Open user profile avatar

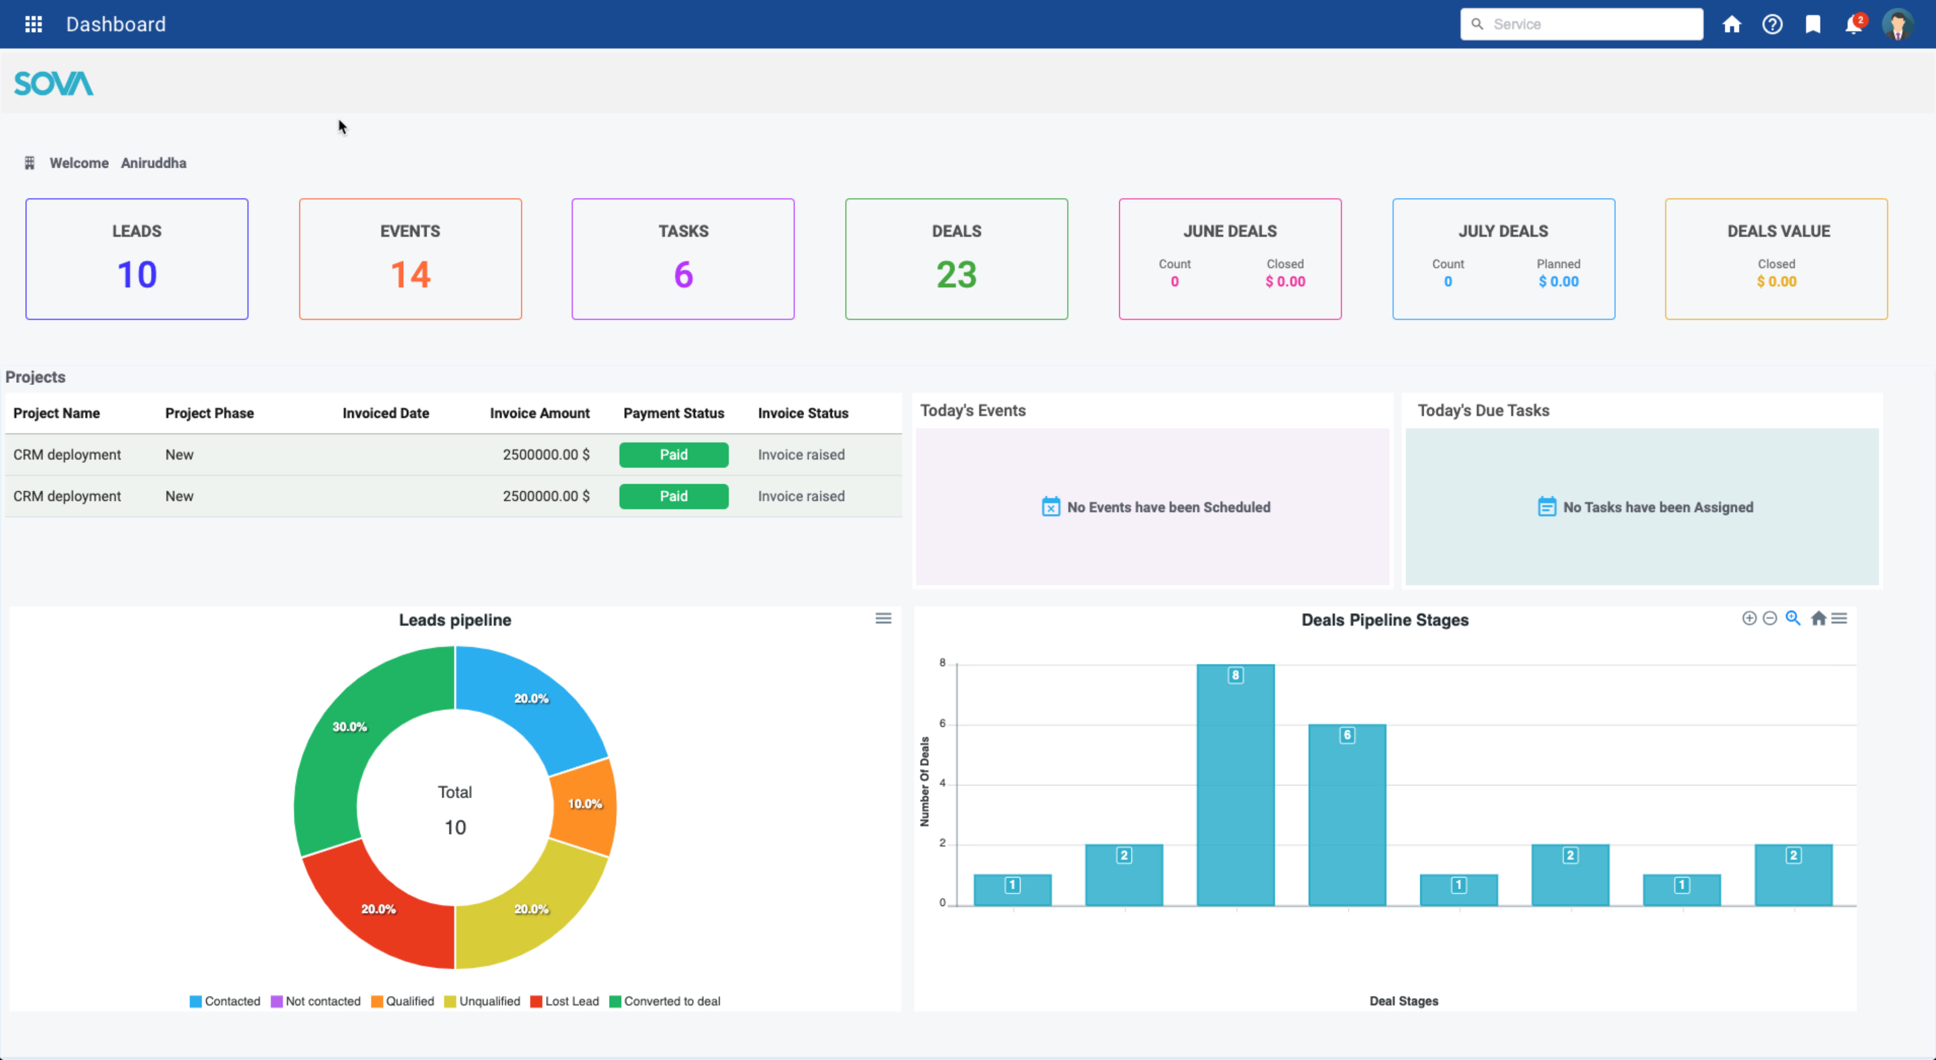click(1898, 24)
